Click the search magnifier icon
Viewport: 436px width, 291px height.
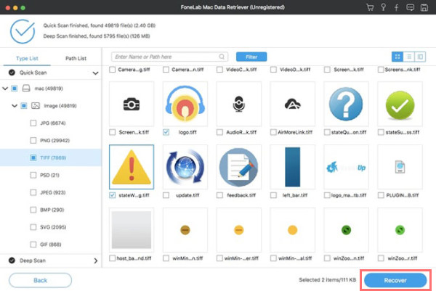(222, 57)
